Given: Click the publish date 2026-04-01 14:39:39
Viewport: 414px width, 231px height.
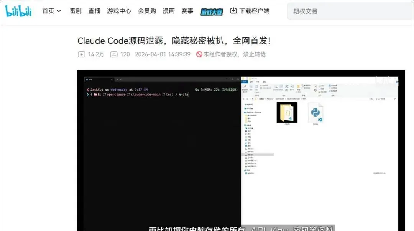Looking at the screenshot, I should [x=163, y=54].
